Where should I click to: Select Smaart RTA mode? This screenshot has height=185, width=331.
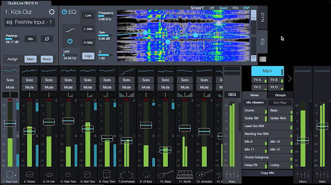(x=235, y=8)
